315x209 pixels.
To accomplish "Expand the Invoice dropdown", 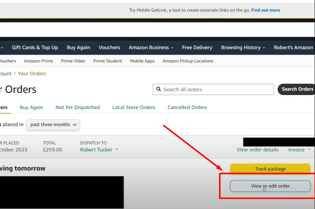I will (299, 150).
